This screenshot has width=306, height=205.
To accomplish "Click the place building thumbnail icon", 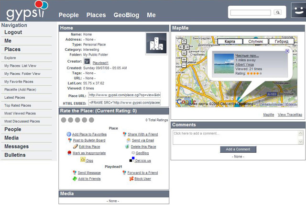I will point(155,42).
